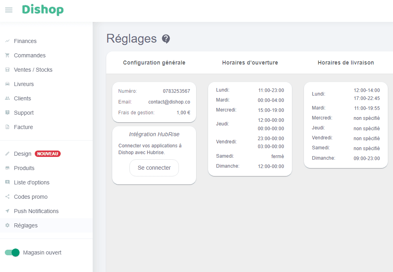The image size is (393, 272).
Task: Open Ventes / Stocks section
Action: pos(33,70)
